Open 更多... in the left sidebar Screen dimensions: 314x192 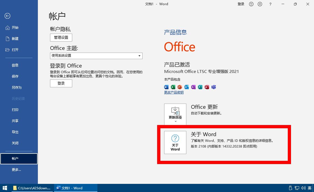16,169
